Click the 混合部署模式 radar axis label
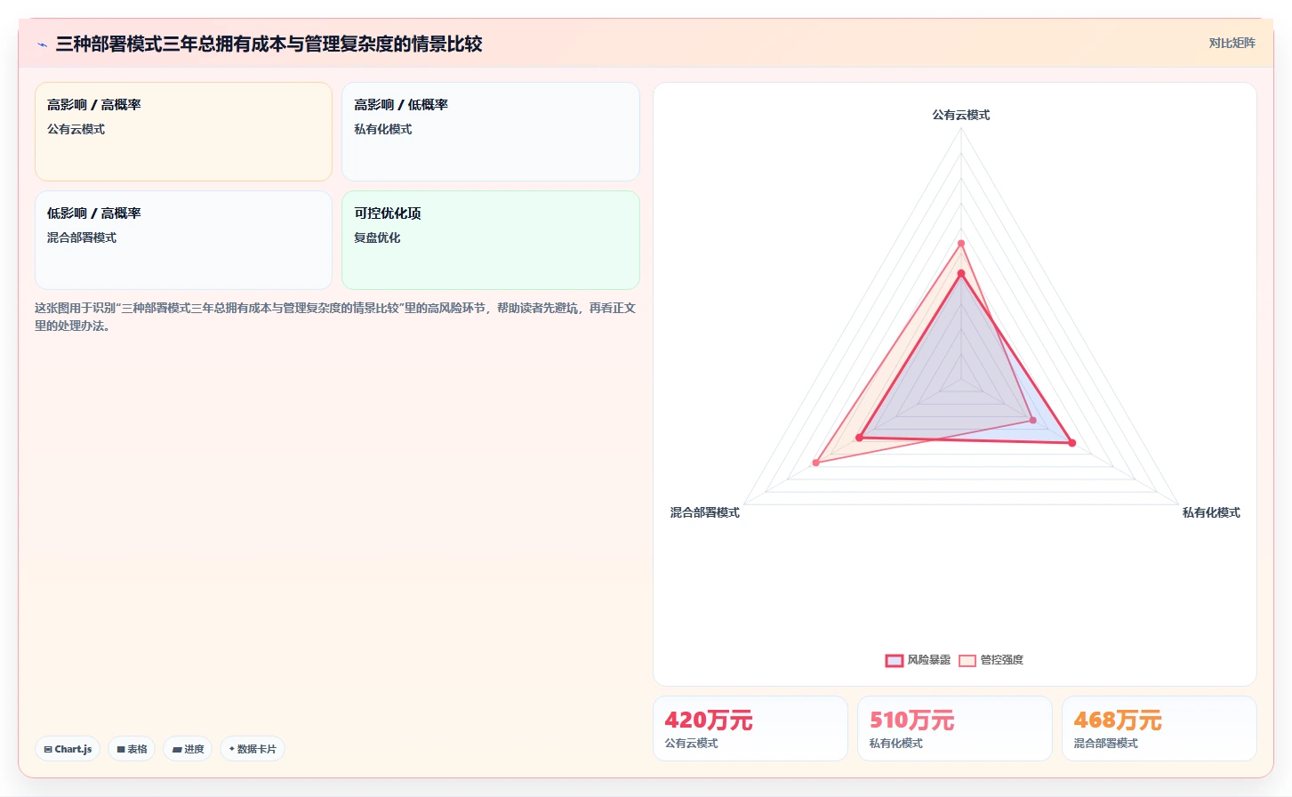 click(x=705, y=512)
